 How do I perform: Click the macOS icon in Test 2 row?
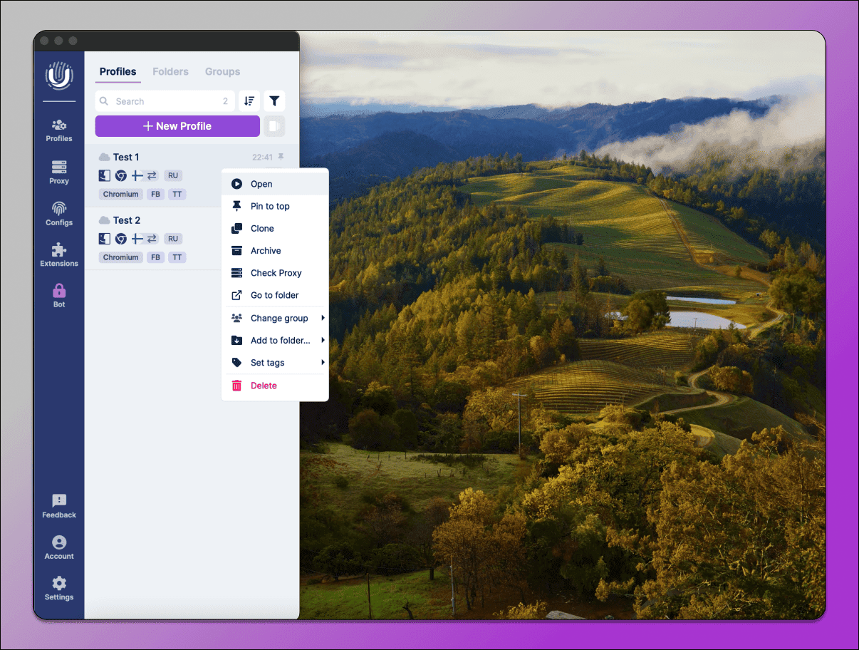coord(104,239)
